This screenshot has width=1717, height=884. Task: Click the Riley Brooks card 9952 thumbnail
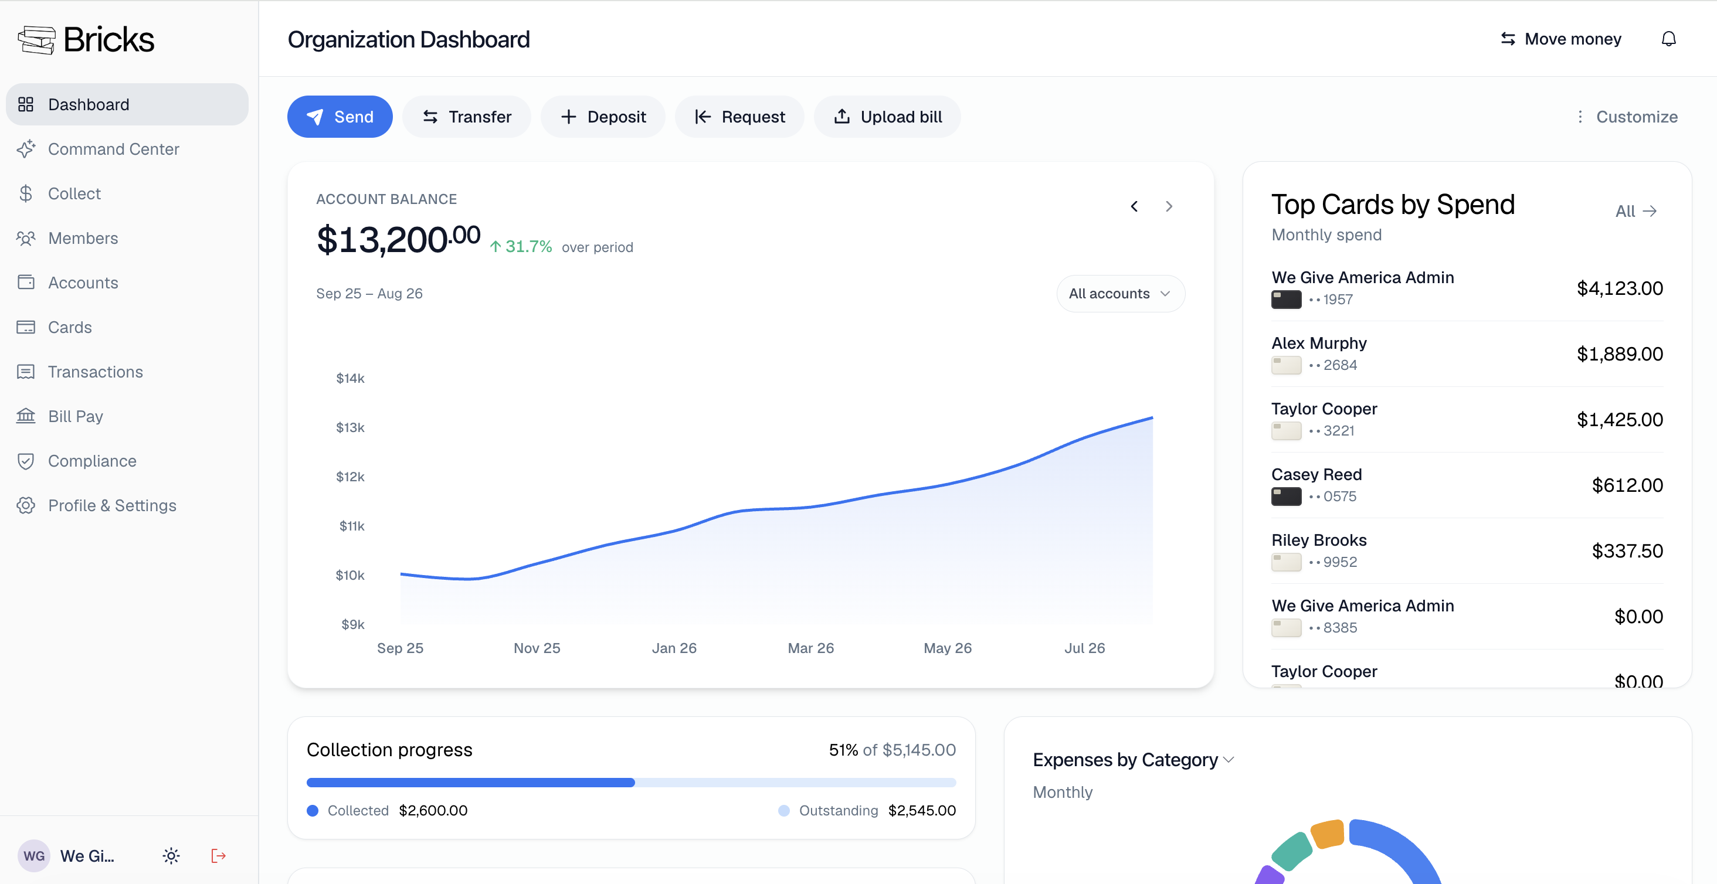click(1287, 562)
